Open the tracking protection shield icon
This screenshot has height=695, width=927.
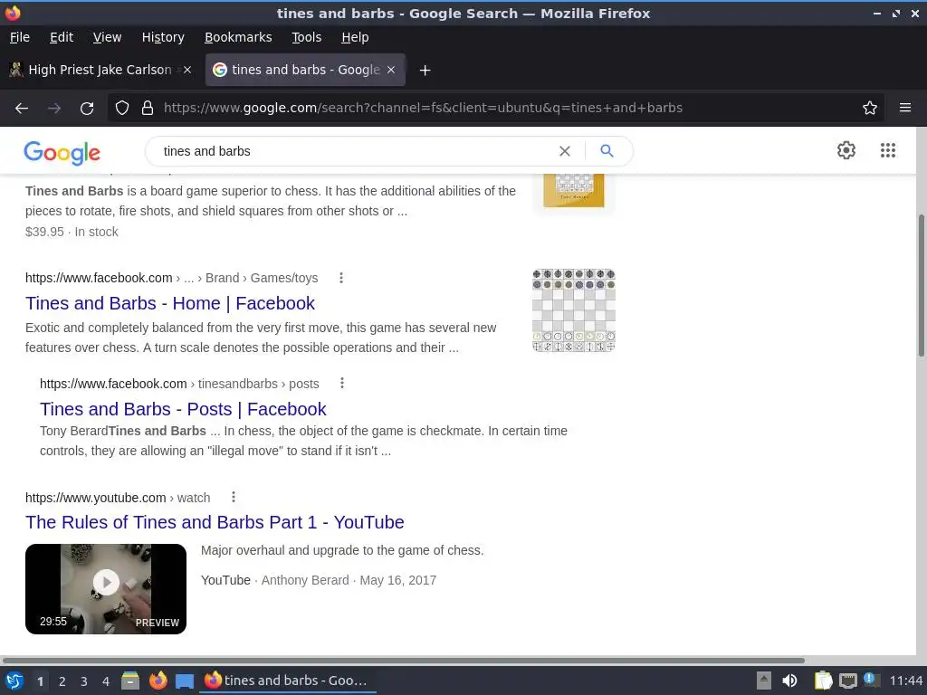pos(122,109)
